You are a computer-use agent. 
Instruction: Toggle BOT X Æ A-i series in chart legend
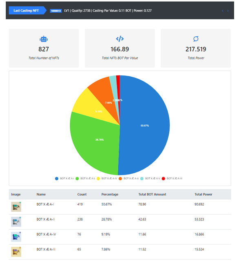64,179
